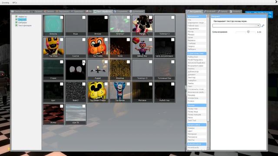Screen dimensions: 278x156
Task: Click the pencil edit icon beside the dropdown
Action: click(263, 26)
